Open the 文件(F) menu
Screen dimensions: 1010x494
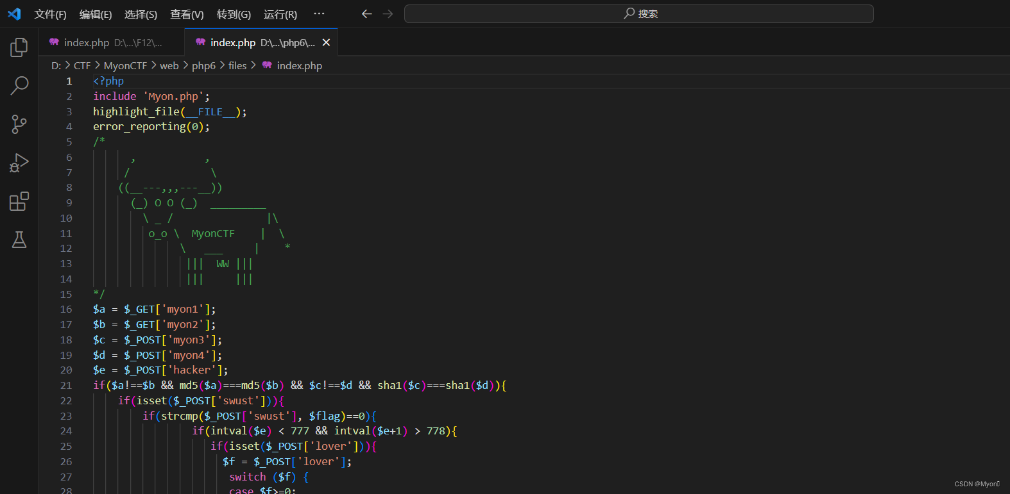click(50, 14)
